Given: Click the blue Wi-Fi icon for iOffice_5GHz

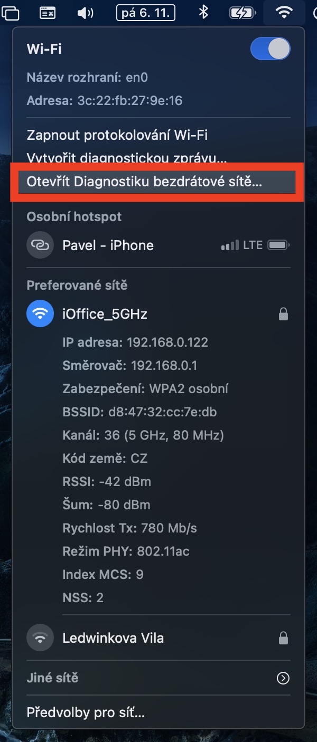Looking at the screenshot, I should 40,314.
